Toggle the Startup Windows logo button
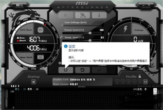 pos(33,82)
